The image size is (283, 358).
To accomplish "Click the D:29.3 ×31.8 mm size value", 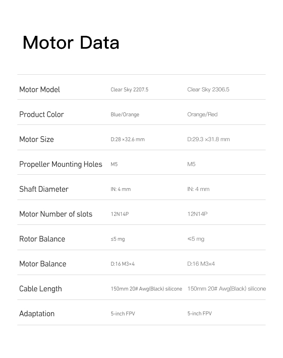I will 209,139.
